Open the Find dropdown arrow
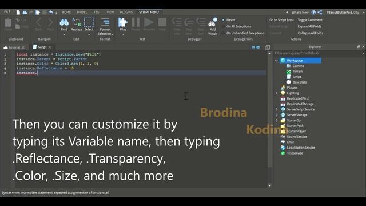 (x=64, y=35)
